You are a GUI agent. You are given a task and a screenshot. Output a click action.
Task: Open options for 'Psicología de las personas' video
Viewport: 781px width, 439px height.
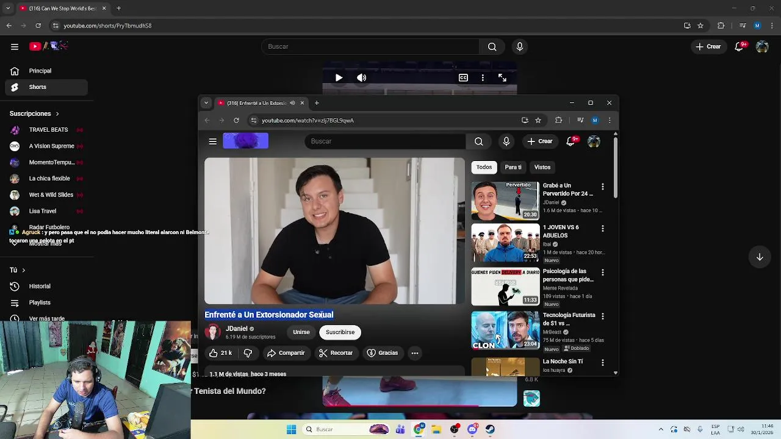(x=603, y=273)
